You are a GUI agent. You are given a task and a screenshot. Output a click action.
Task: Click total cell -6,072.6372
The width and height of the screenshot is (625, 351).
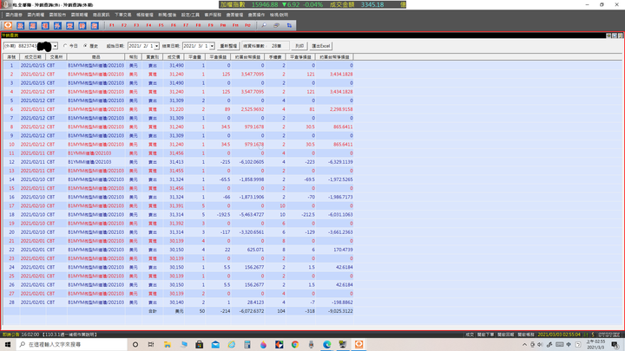coord(252,311)
